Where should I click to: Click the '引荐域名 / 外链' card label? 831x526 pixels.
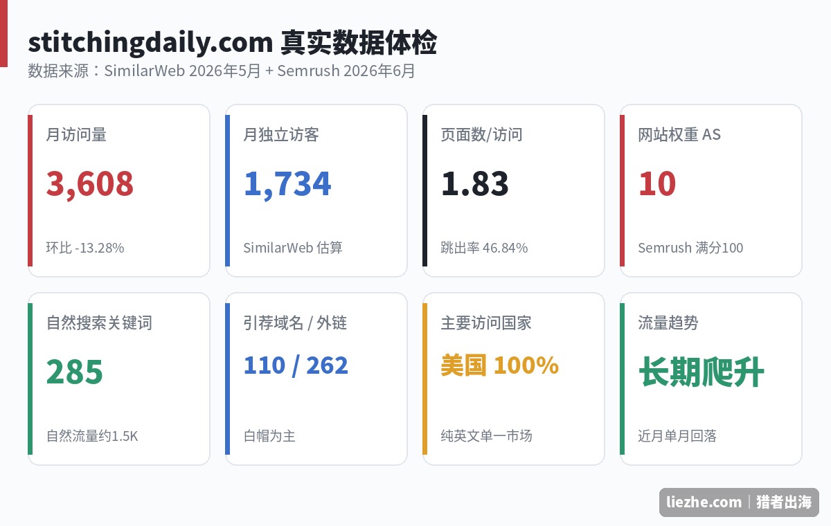click(x=295, y=323)
